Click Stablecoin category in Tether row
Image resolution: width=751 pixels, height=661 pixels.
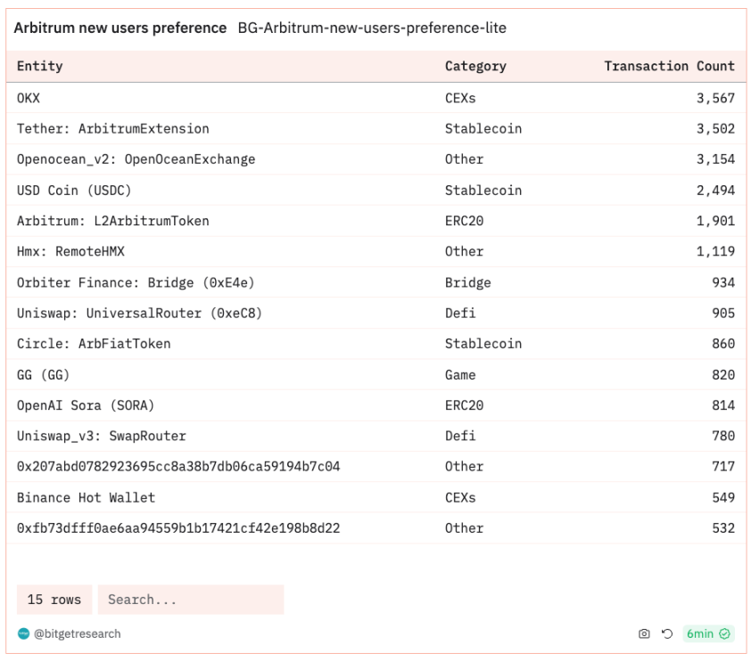483,128
